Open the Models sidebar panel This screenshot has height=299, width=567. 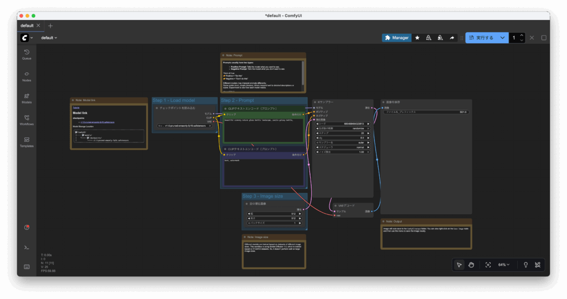[x=27, y=98]
